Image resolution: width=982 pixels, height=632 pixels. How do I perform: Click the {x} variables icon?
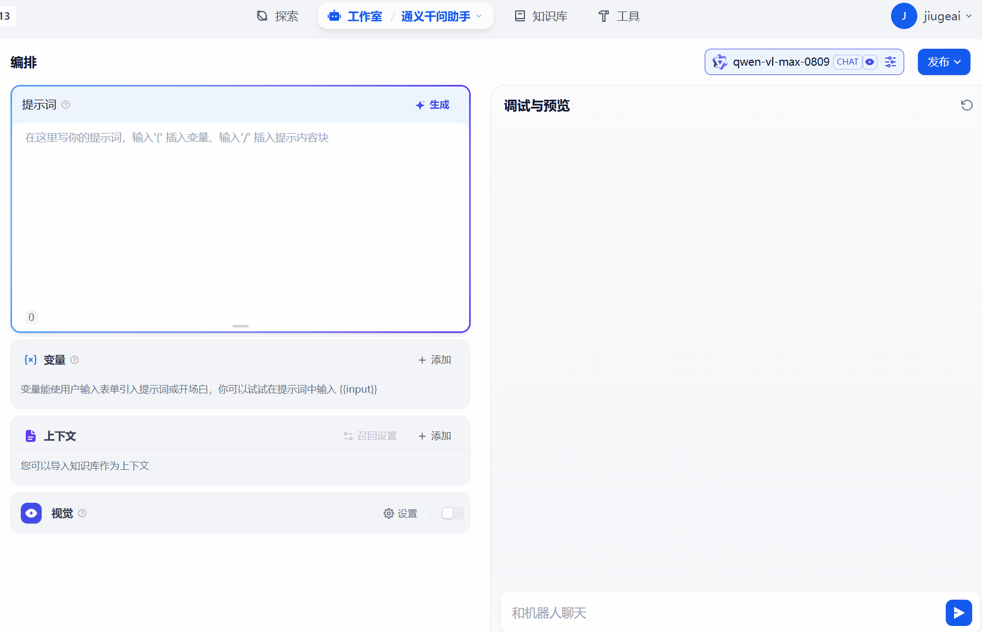pyautogui.click(x=31, y=360)
